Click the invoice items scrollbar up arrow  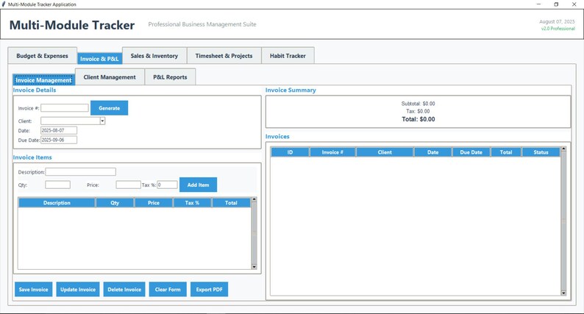pos(254,199)
